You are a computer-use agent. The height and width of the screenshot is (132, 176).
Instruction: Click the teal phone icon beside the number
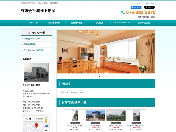click(x=123, y=12)
